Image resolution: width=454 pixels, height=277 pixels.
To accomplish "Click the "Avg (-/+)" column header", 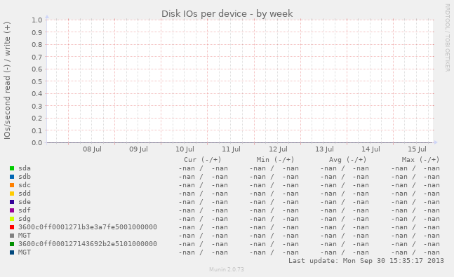I will [347, 160].
